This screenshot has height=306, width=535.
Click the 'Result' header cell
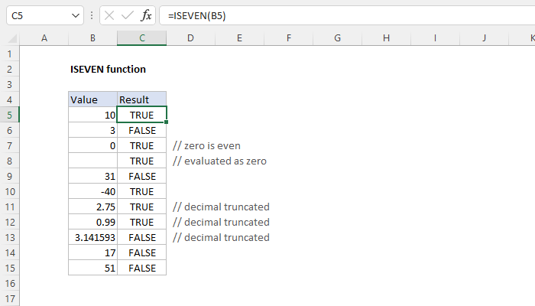coord(142,99)
